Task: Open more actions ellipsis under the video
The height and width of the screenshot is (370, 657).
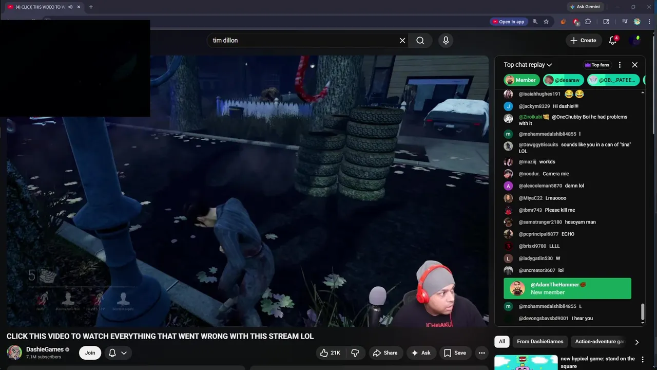Action: (481, 353)
